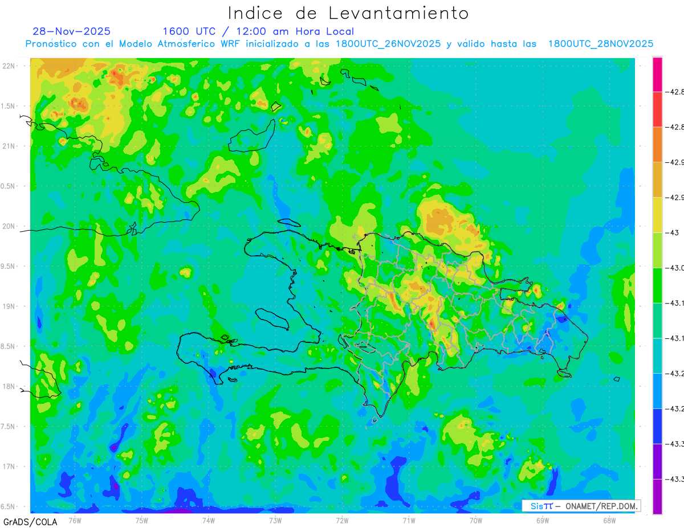Click the "74W" longitude label
This screenshot has width=684, height=528.
pyautogui.click(x=209, y=520)
